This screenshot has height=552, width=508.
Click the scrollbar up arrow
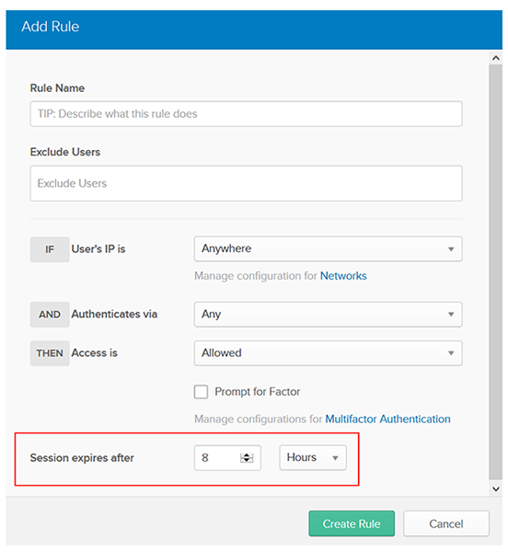coord(496,58)
